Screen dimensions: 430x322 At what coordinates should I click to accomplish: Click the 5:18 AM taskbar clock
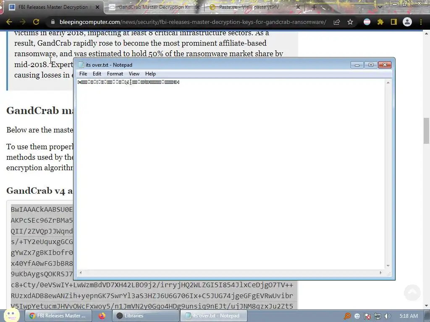(409, 316)
